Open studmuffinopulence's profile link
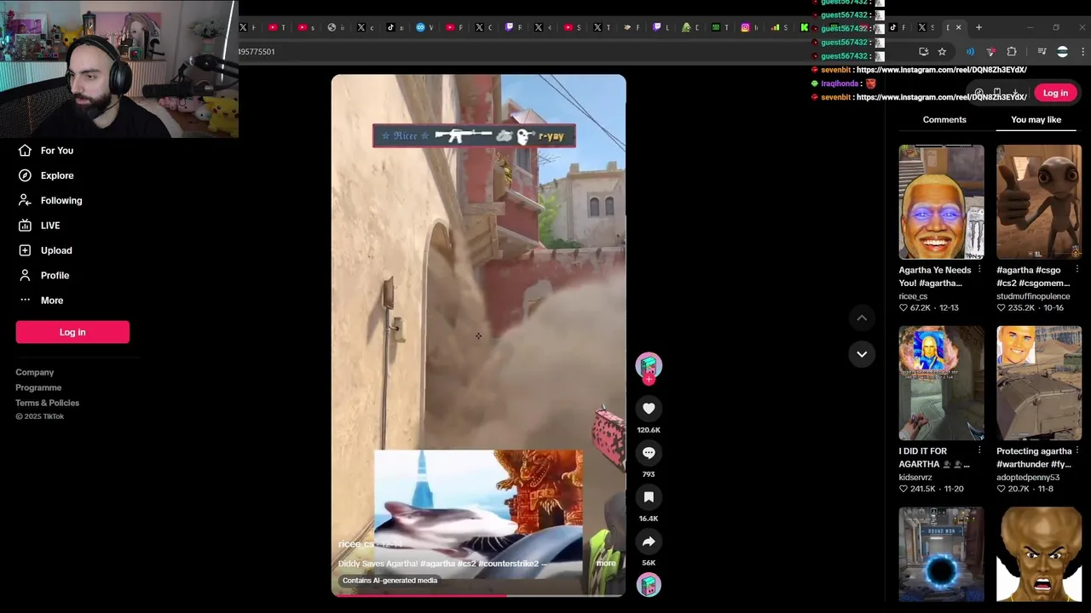Image resolution: width=1091 pixels, height=613 pixels. (x=1033, y=296)
